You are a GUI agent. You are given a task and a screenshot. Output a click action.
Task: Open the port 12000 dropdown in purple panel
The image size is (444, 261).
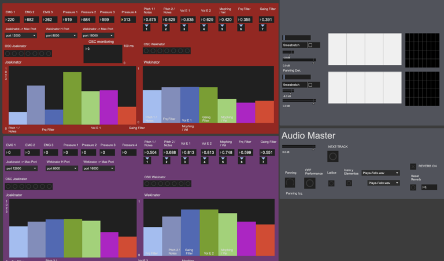click(21, 168)
